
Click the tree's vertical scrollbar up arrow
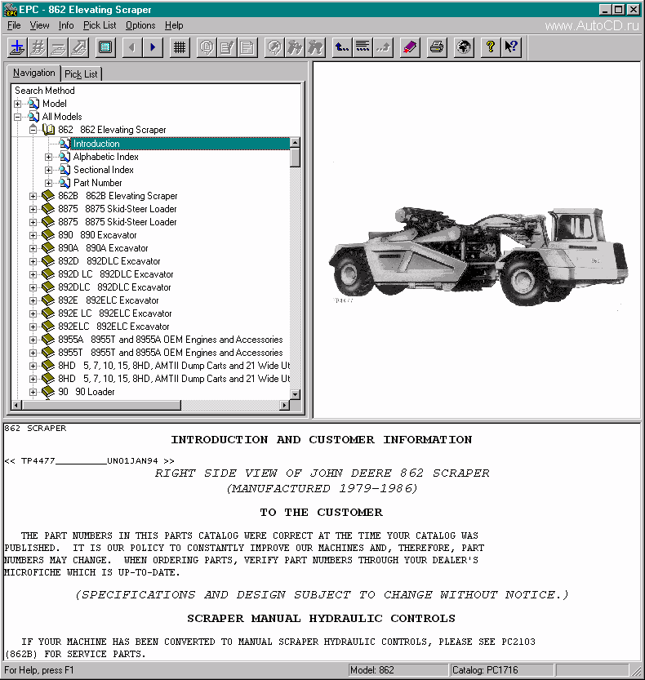(295, 143)
